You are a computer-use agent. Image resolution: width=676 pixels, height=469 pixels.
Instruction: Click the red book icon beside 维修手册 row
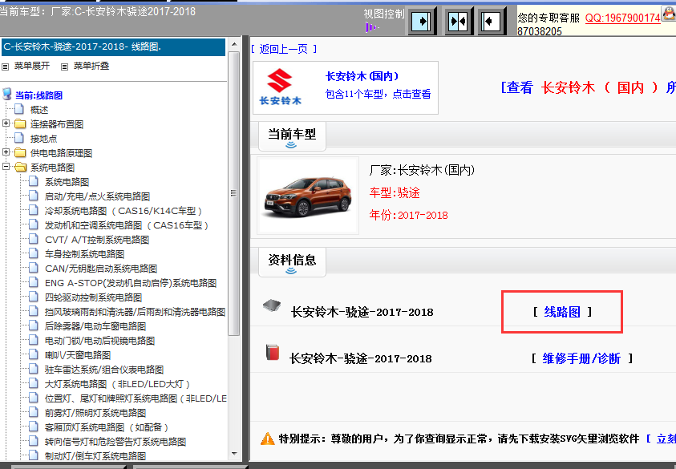point(273,352)
